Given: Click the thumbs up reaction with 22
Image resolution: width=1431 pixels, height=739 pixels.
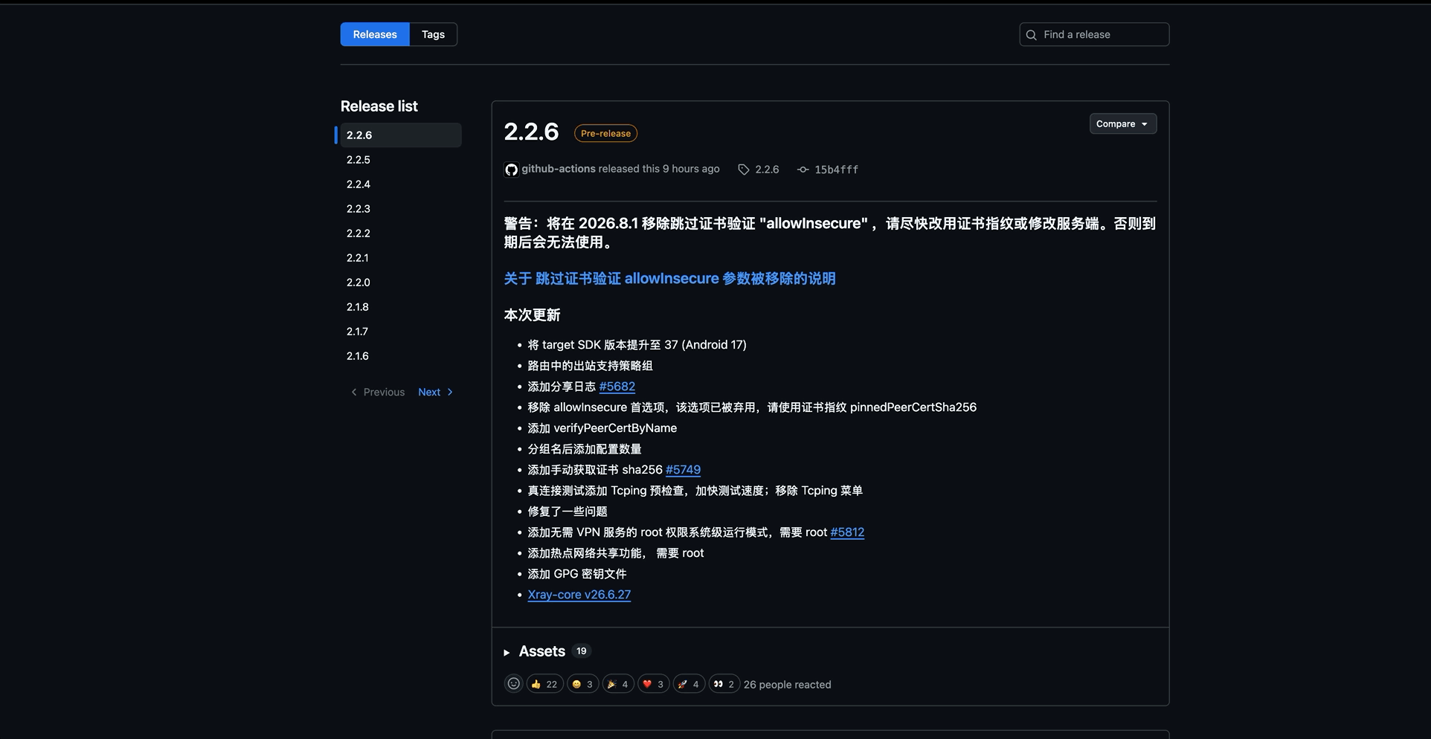Looking at the screenshot, I should 544,684.
